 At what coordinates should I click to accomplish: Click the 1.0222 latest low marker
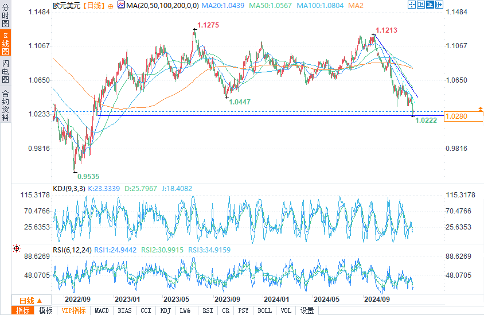(426, 120)
